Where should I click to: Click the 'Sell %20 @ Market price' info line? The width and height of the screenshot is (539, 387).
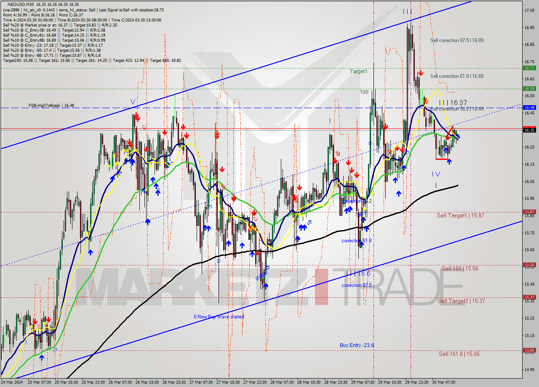[60, 25]
